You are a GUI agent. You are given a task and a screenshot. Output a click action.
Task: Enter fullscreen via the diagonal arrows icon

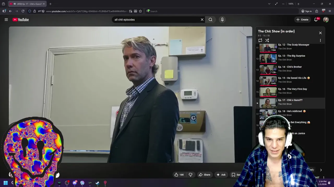[x=276, y=4]
